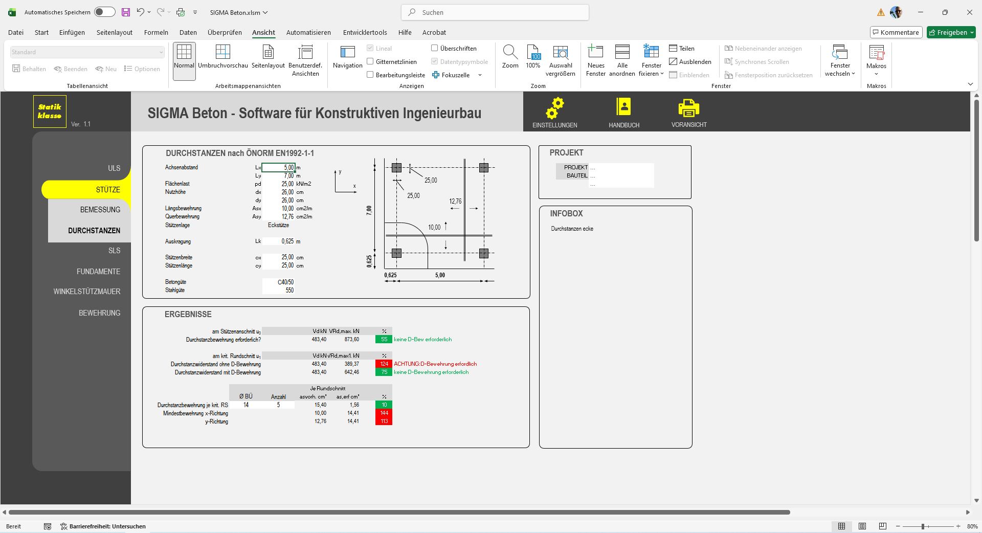Open the Entwicklertools ribbon tab
The height and width of the screenshot is (533, 982).
tap(365, 32)
